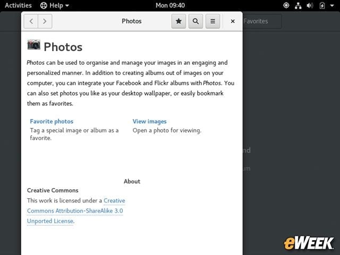Expand the system menu arrow
The height and width of the screenshot is (255, 340).
(x=332, y=5)
